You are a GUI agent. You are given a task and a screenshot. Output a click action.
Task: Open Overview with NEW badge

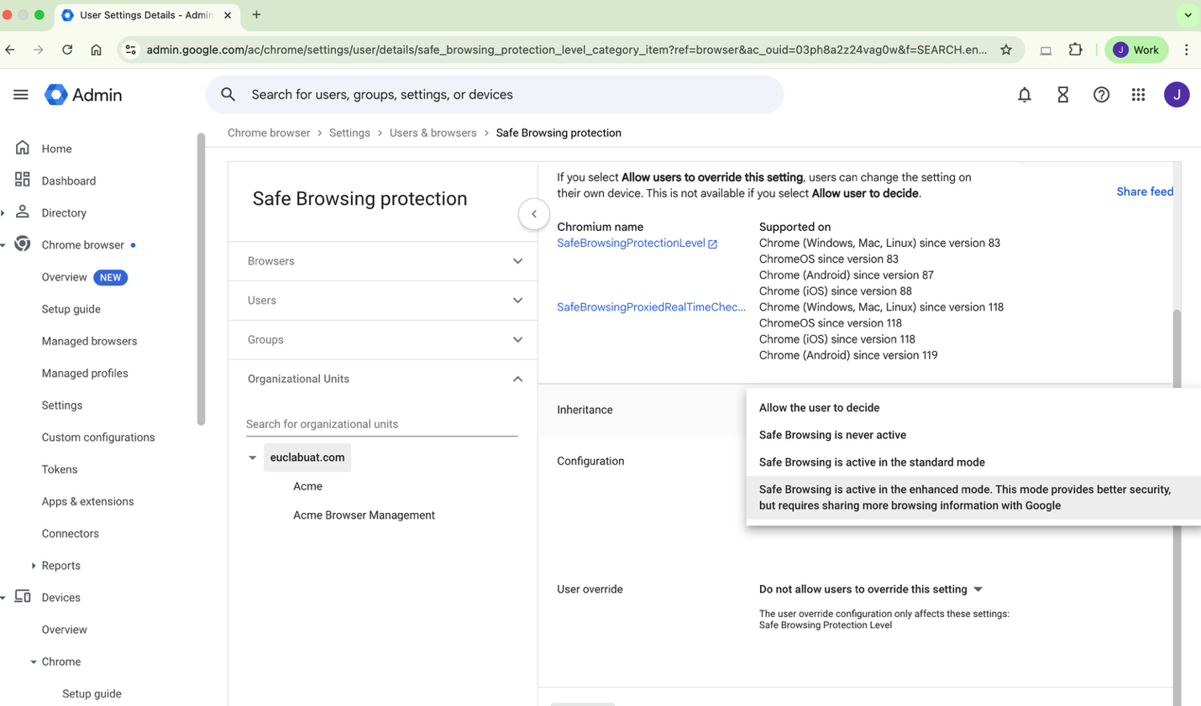click(x=84, y=277)
